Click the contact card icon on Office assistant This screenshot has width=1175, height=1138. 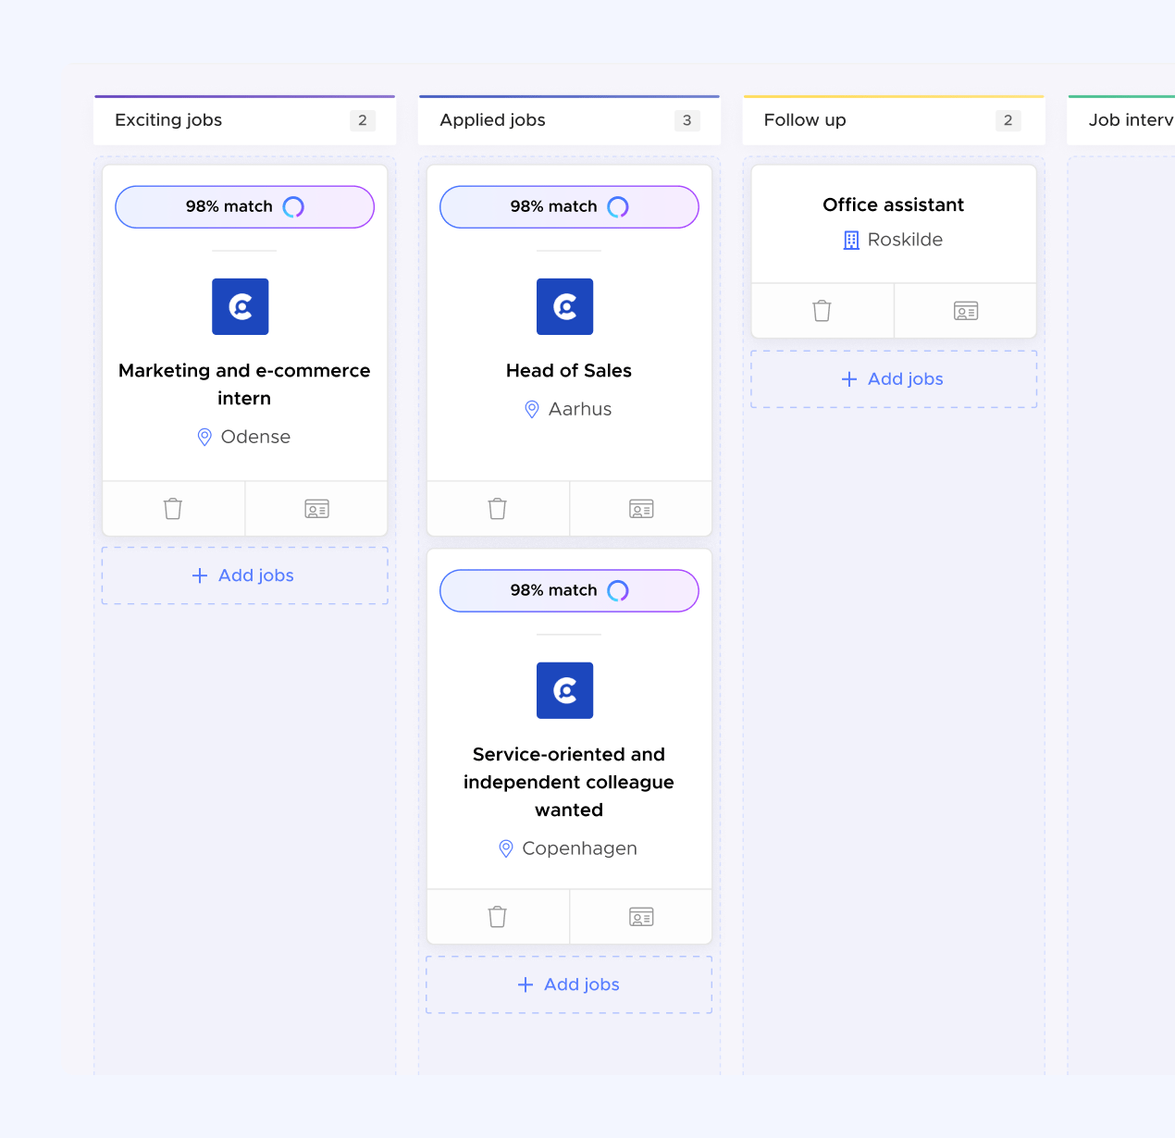pos(965,311)
